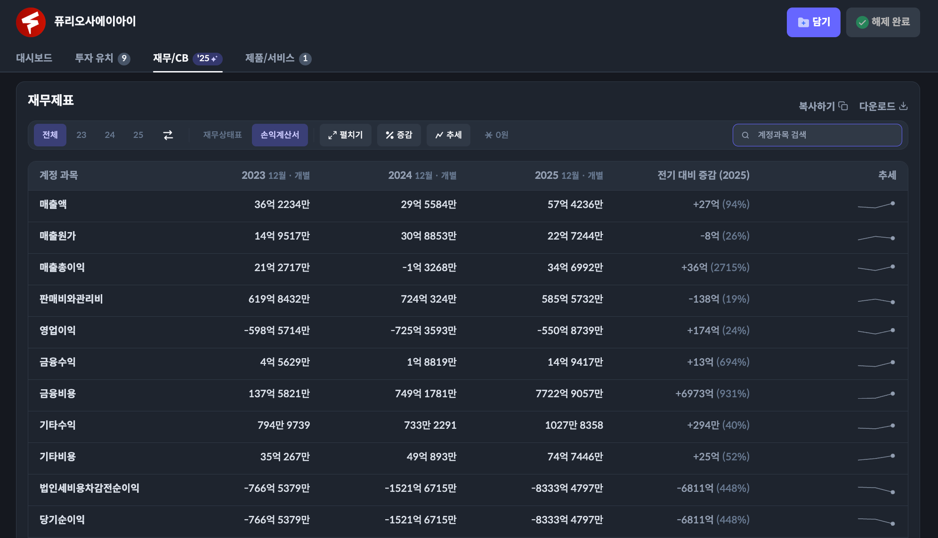Click the 매출액 trend sparkline
The width and height of the screenshot is (938, 538).
point(876,205)
